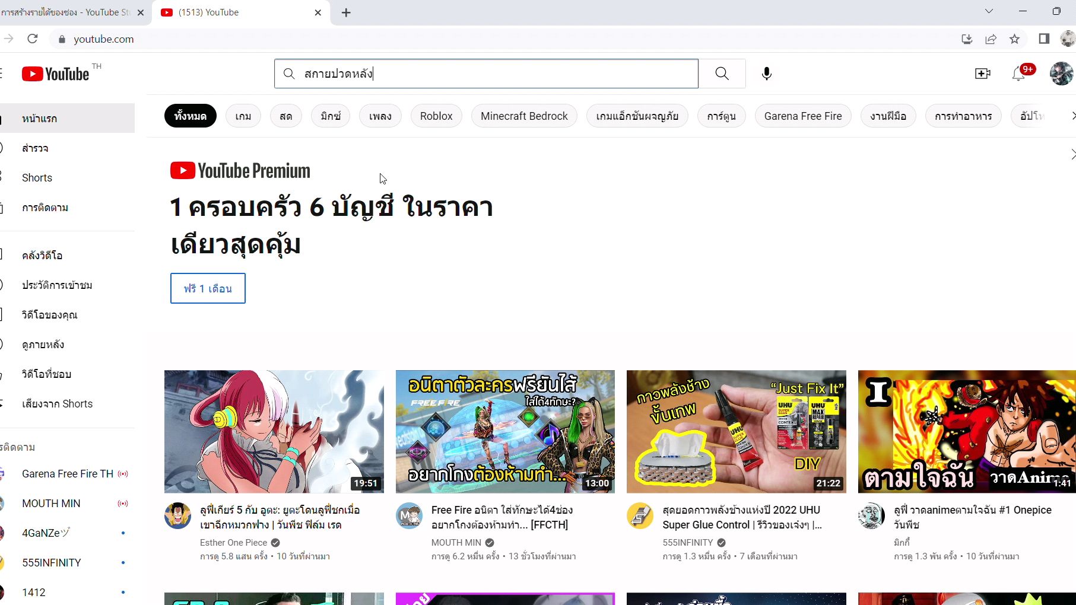Image resolution: width=1076 pixels, height=605 pixels.
Task: Expand the tab search dropdown chevron
Action: (x=989, y=11)
